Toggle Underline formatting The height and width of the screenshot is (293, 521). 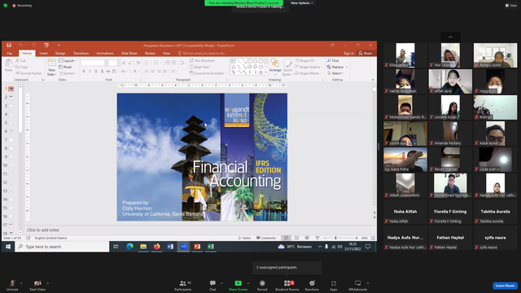point(96,71)
